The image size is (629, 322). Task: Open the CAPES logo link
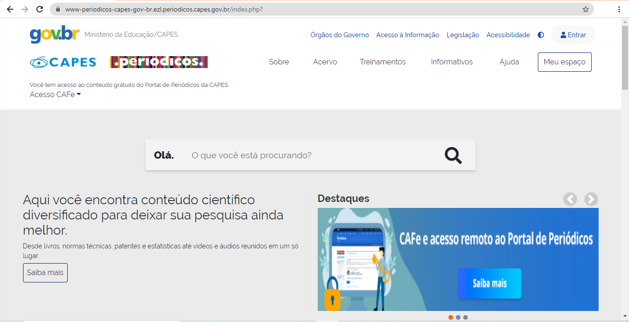pyautogui.click(x=63, y=62)
